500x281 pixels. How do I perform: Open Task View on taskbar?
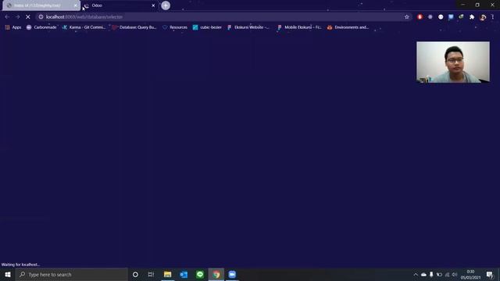tap(151, 274)
